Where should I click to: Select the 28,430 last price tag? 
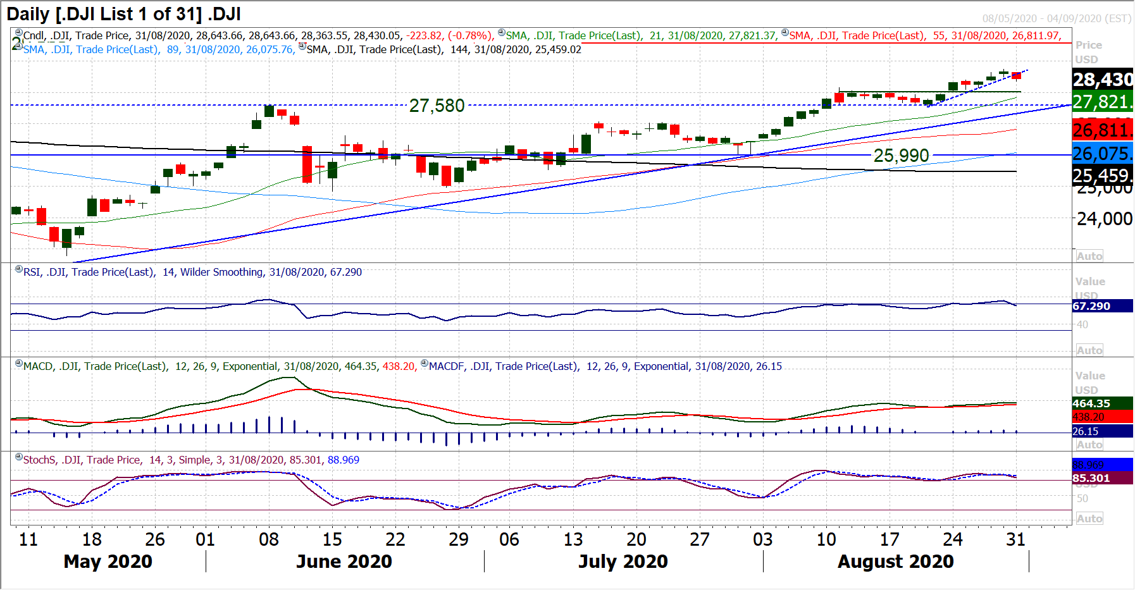click(x=1103, y=80)
